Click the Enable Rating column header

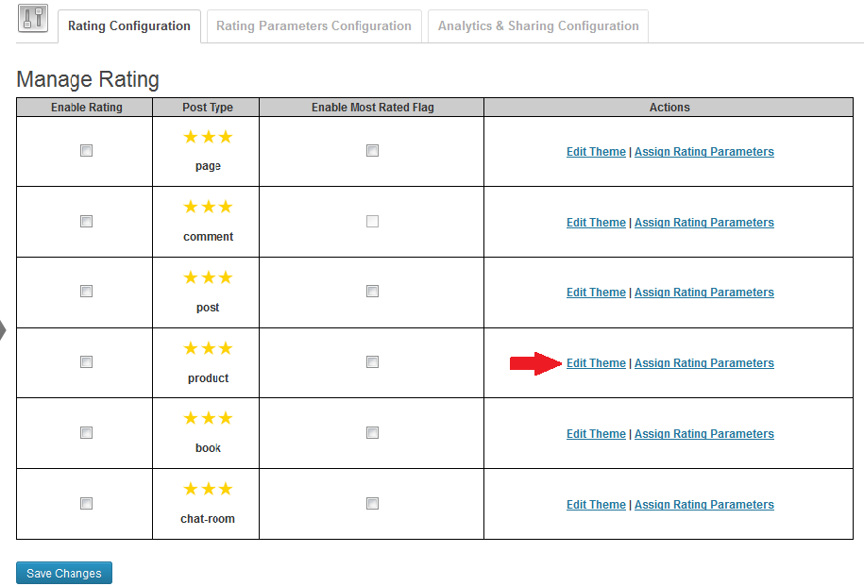click(x=87, y=108)
